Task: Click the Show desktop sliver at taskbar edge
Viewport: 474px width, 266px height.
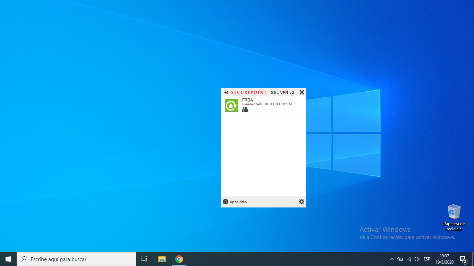Action: click(x=473, y=259)
